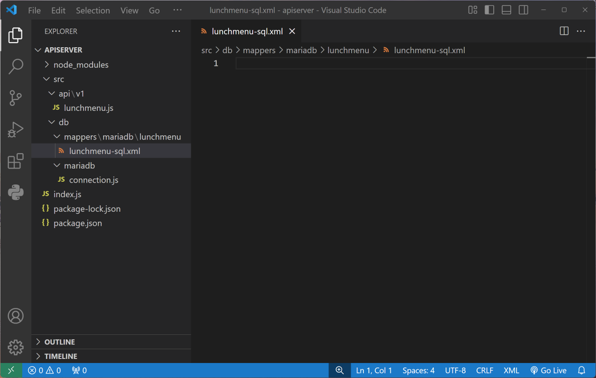
Task: Open notifications bell icon
Action: pos(581,370)
